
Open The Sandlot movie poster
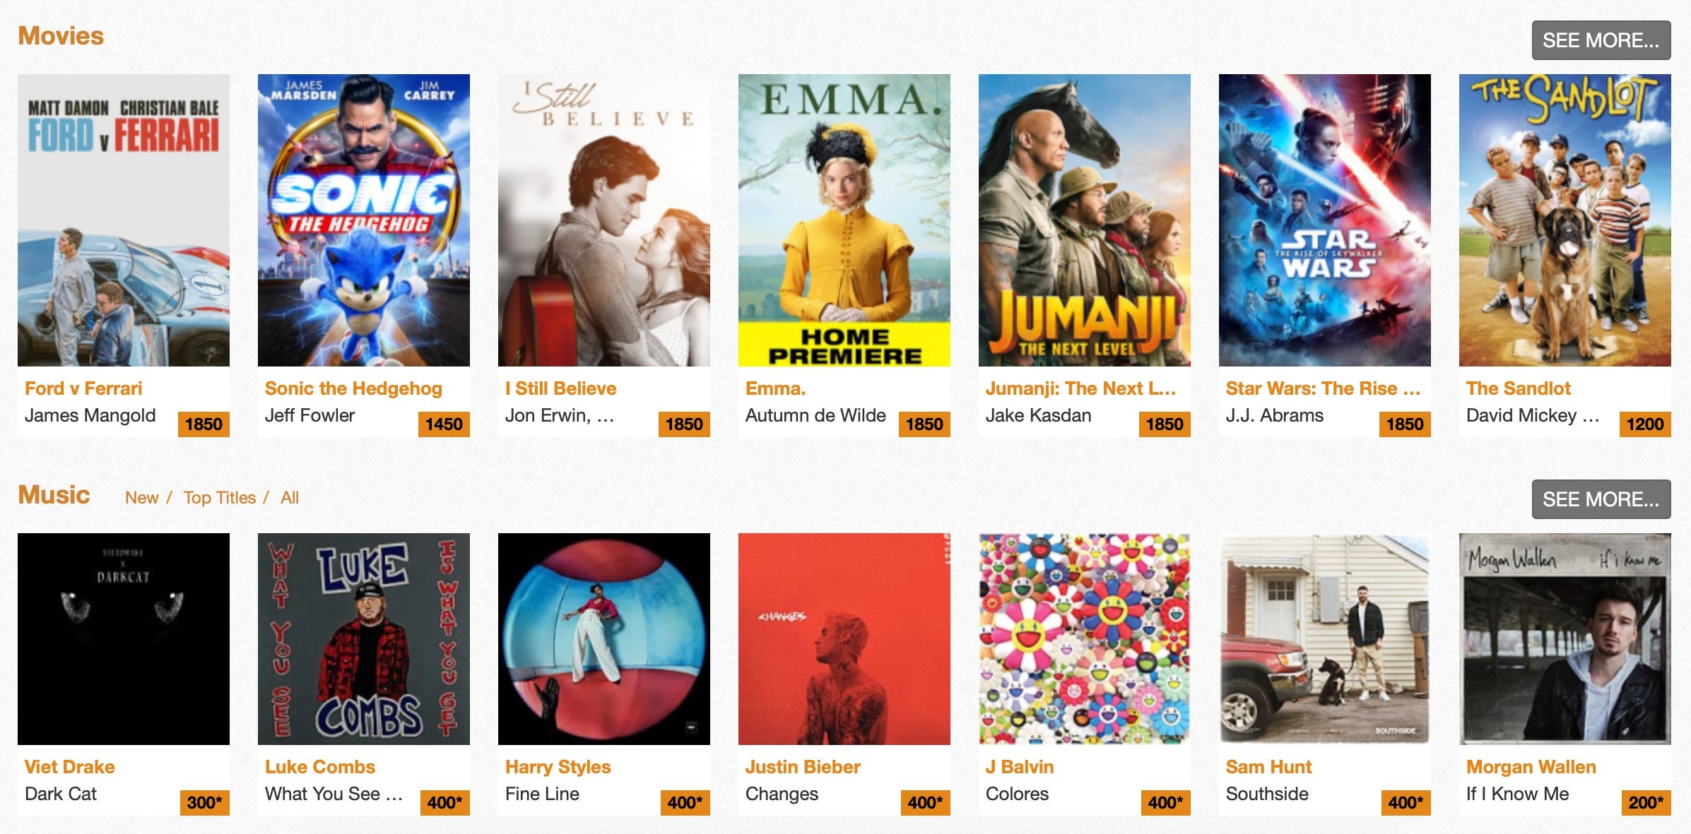point(1565,220)
